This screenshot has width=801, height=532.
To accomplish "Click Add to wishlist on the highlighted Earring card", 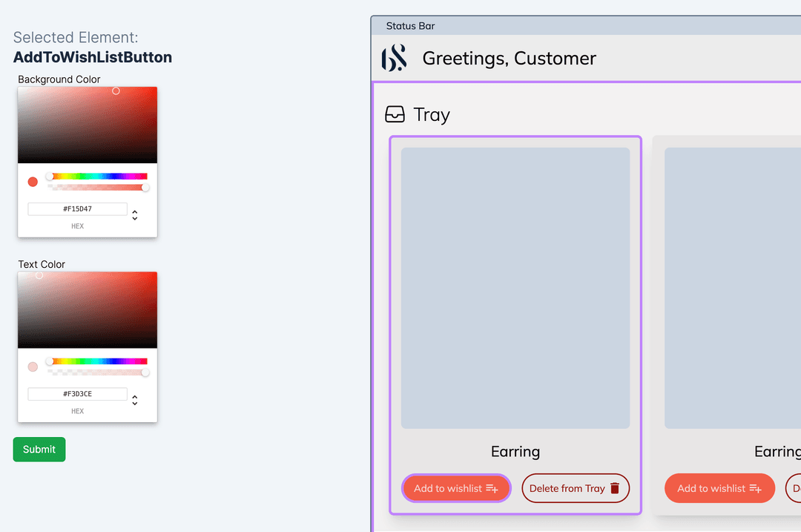I will (456, 488).
